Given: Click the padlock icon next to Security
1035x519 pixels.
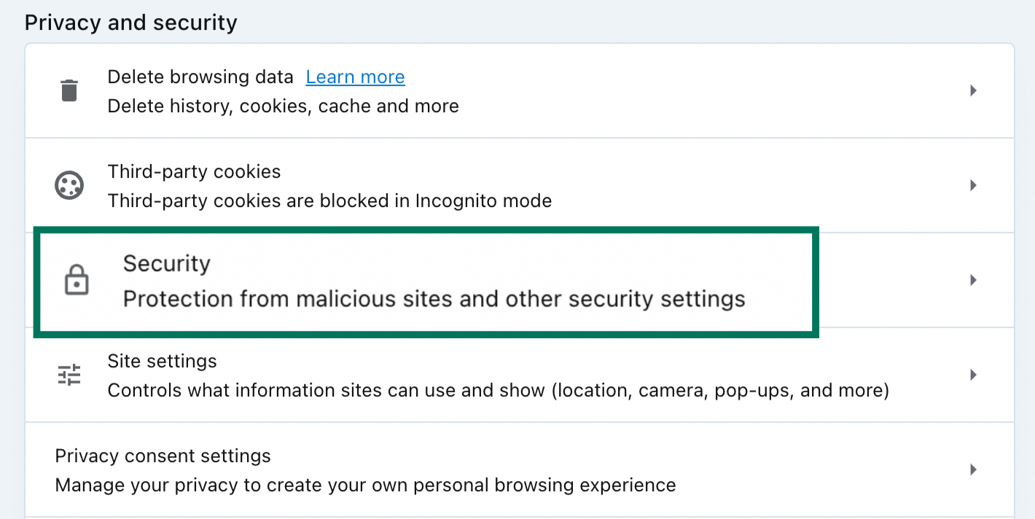Looking at the screenshot, I should point(76,281).
